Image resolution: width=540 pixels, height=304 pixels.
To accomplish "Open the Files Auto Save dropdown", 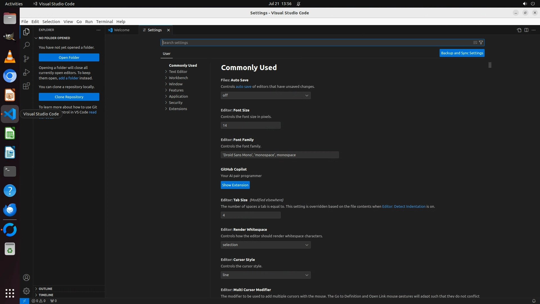I will (265, 95).
